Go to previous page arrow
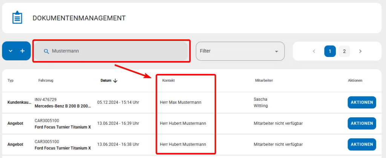Viewport: 386px width, 158px height. pyautogui.click(x=314, y=51)
